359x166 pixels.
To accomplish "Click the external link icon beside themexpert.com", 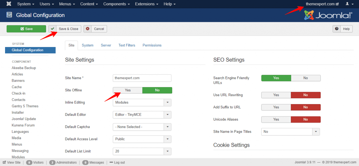I will coord(337,4).
